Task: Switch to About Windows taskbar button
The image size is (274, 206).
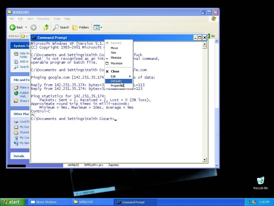Action: pos(49,202)
